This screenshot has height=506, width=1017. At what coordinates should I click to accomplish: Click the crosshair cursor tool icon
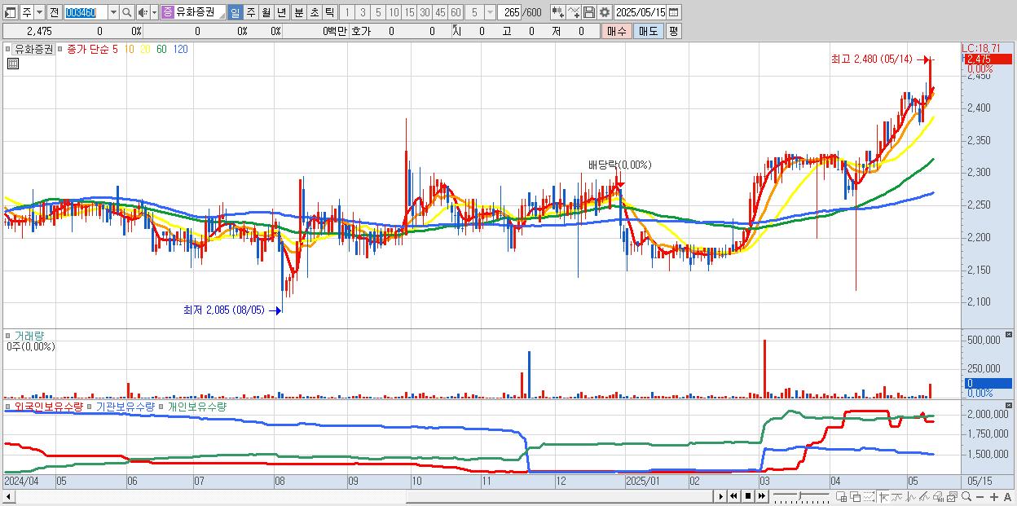883,496
